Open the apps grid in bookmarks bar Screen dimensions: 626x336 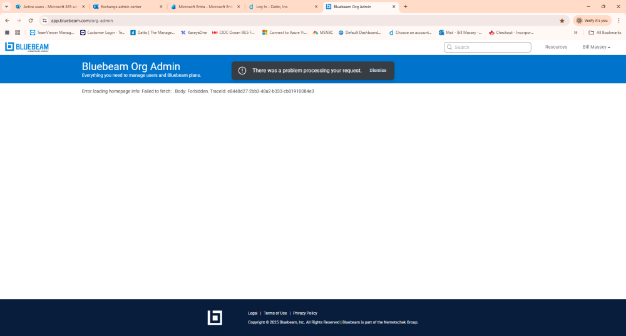pos(18,33)
